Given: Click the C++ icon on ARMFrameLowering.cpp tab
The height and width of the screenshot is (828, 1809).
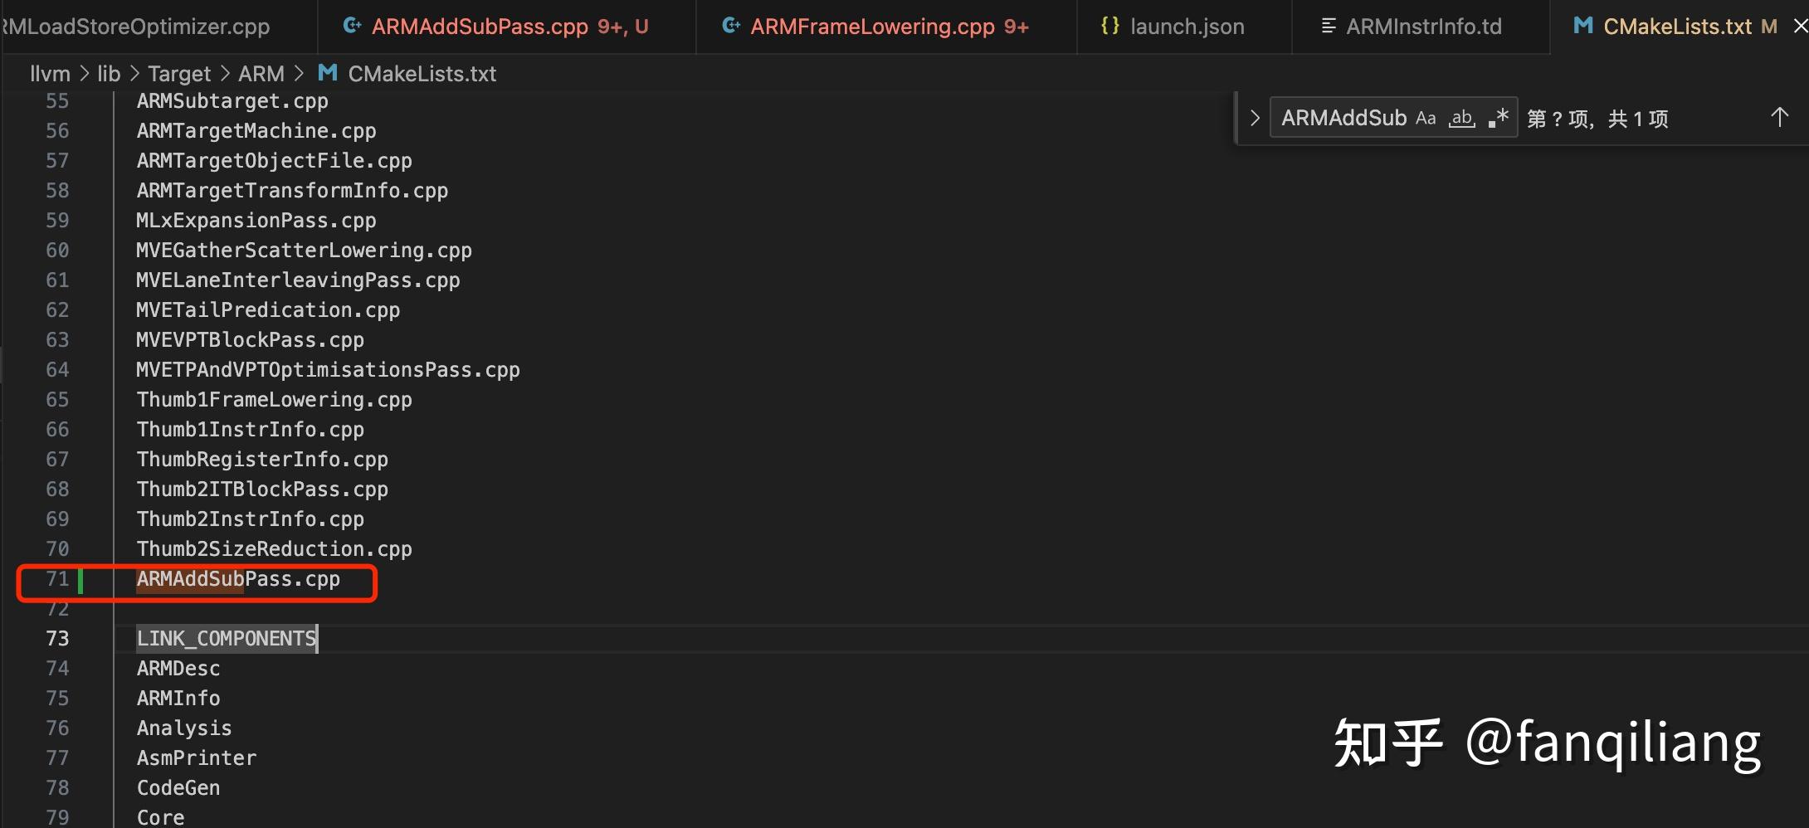Looking at the screenshot, I should (x=731, y=27).
